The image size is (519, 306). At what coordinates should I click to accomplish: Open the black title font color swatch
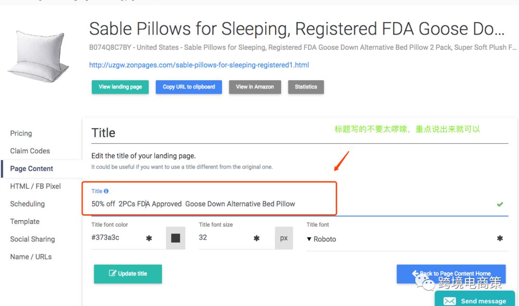(x=175, y=238)
